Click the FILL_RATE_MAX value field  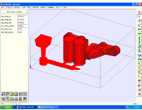22,20
